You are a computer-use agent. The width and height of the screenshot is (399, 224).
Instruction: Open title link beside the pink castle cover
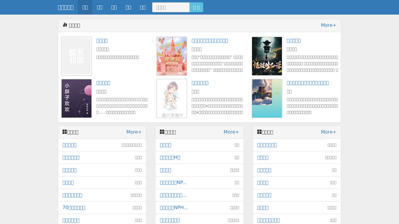click(x=210, y=41)
